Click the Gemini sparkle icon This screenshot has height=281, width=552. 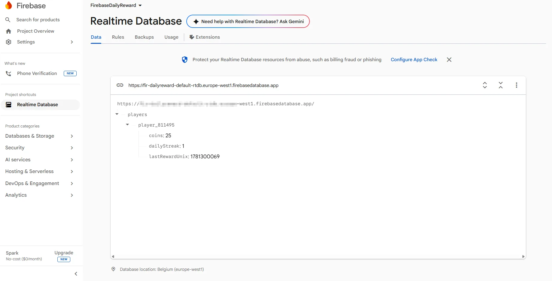(x=196, y=22)
